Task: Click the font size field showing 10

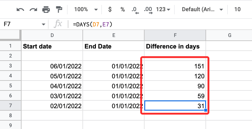Action: (237, 9)
